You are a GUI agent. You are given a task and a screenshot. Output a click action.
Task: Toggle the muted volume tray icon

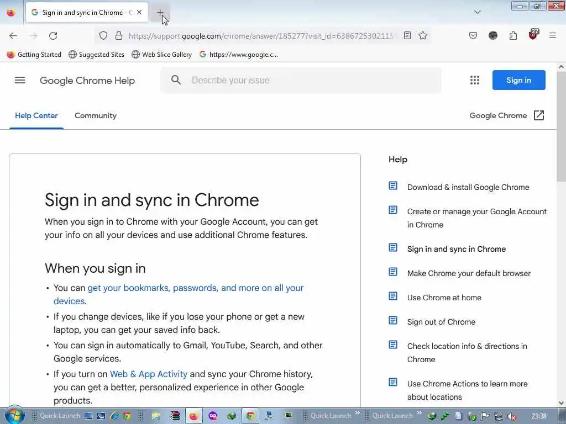click(x=511, y=416)
